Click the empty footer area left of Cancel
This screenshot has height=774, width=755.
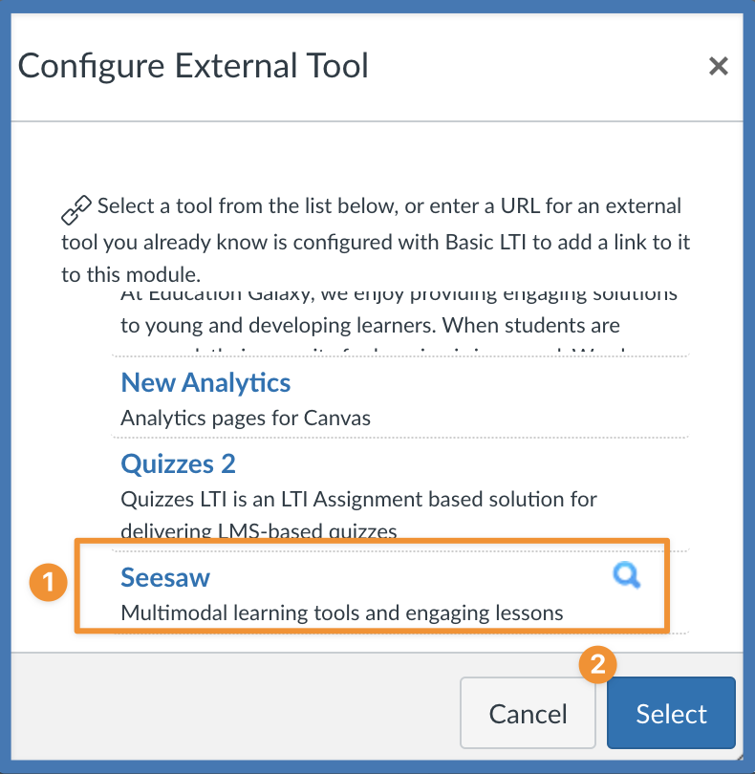coord(229,714)
